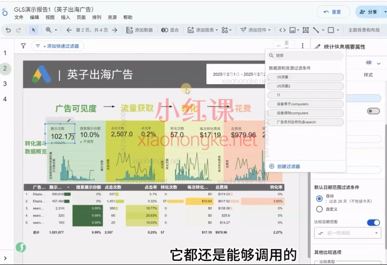Open the 帮助 menu
The height and width of the screenshot is (265, 387).
click(128, 17)
